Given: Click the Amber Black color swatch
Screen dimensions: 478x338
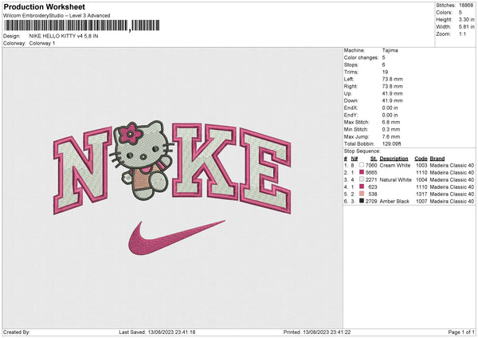Looking at the screenshot, I should point(362,201).
